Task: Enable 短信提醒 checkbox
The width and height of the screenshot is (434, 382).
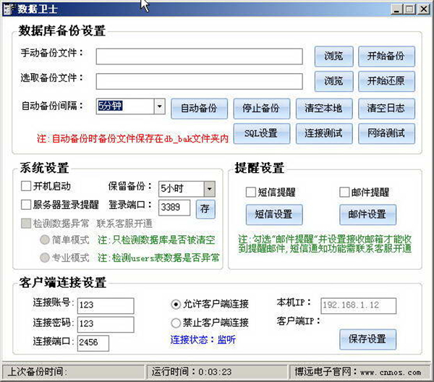Action: click(x=251, y=192)
